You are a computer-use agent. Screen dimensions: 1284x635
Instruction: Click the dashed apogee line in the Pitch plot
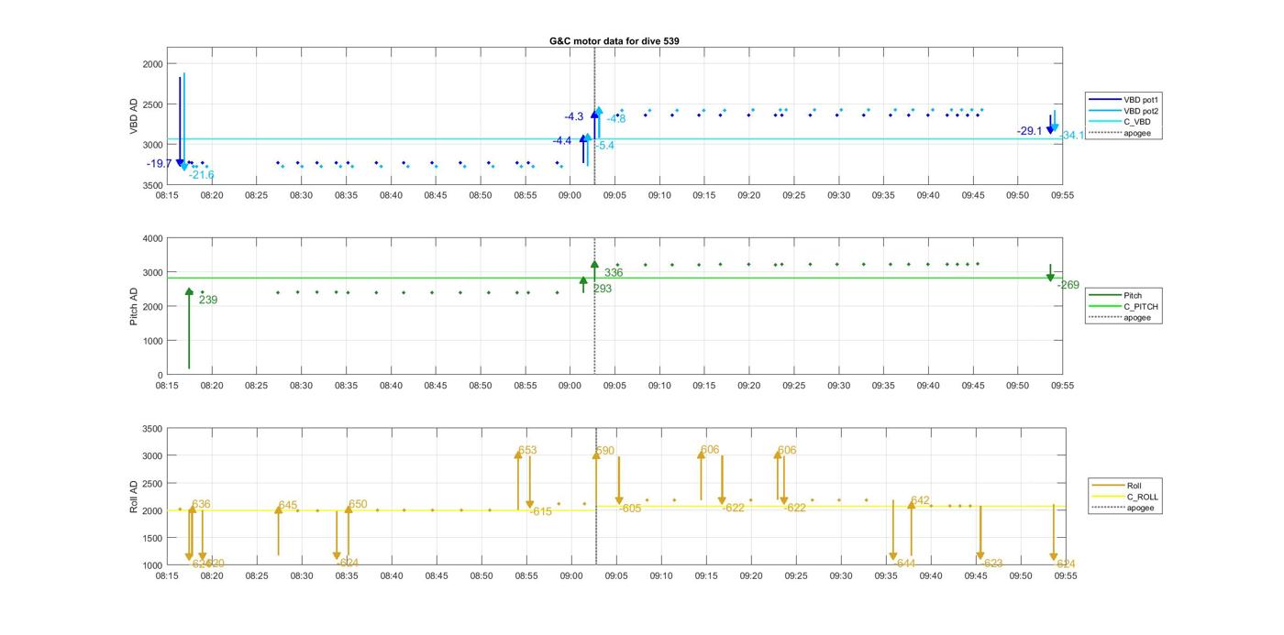[x=594, y=306]
